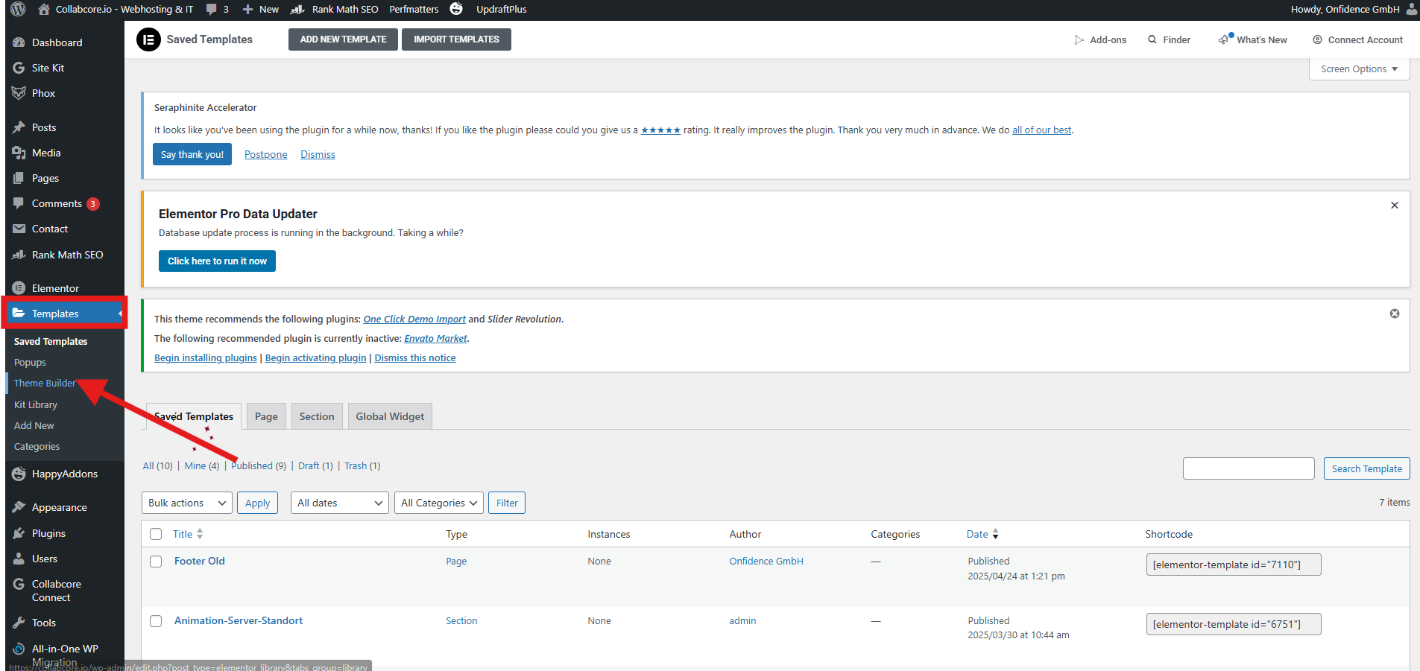Open Categories submenu item

[x=37, y=446]
